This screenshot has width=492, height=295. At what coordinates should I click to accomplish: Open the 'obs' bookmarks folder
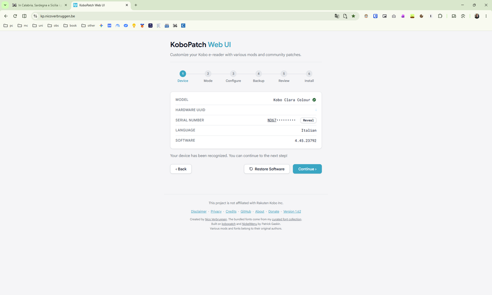coord(53,25)
